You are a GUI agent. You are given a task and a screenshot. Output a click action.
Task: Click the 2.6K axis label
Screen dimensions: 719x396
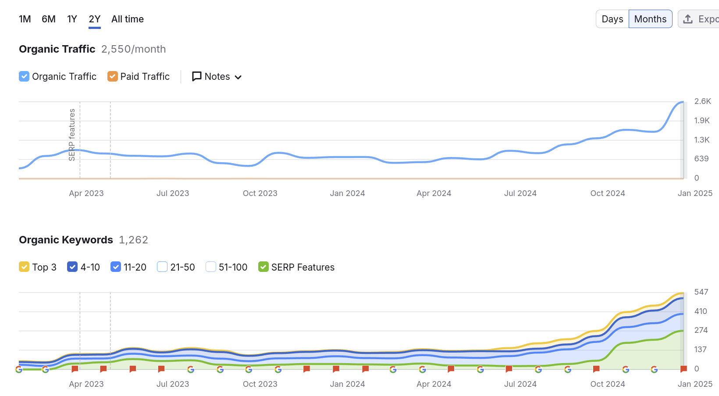[703, 101]
